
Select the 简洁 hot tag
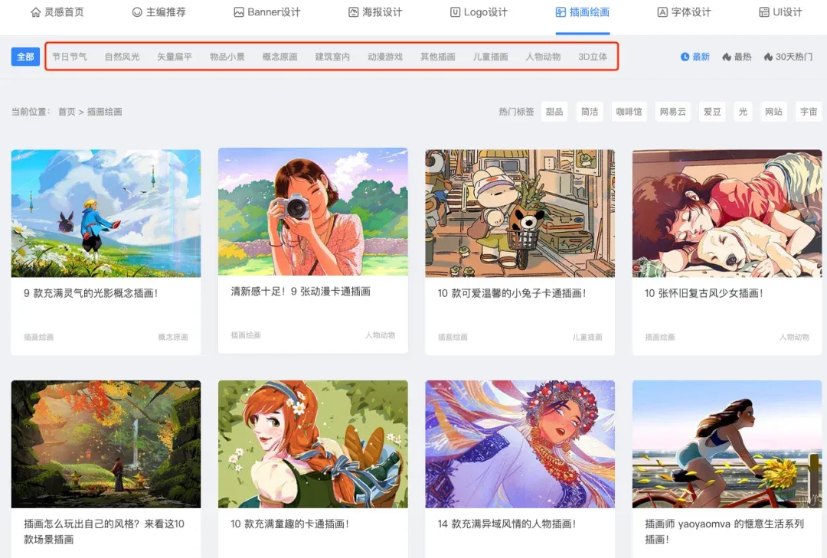[x=590, y=111]
